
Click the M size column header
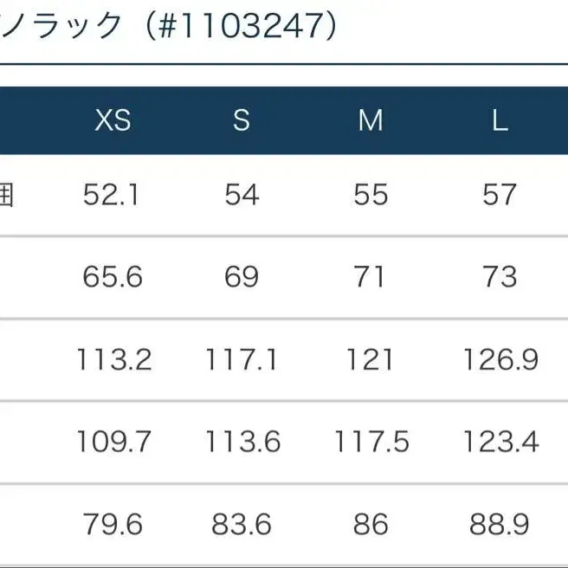click(371, 120)
